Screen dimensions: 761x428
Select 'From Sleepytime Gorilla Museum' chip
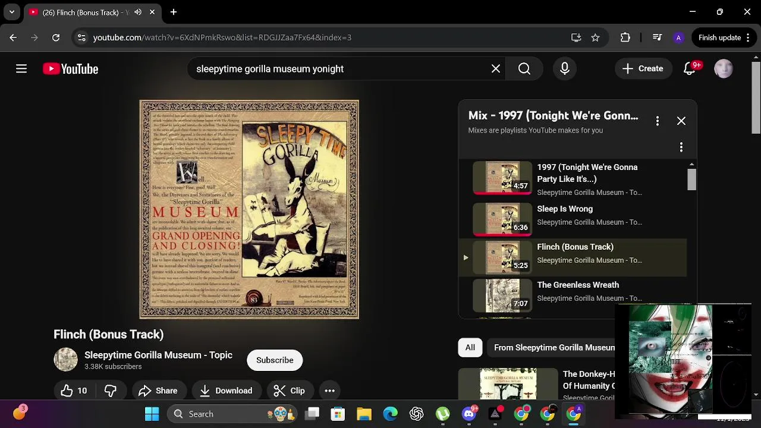point(551,348)
